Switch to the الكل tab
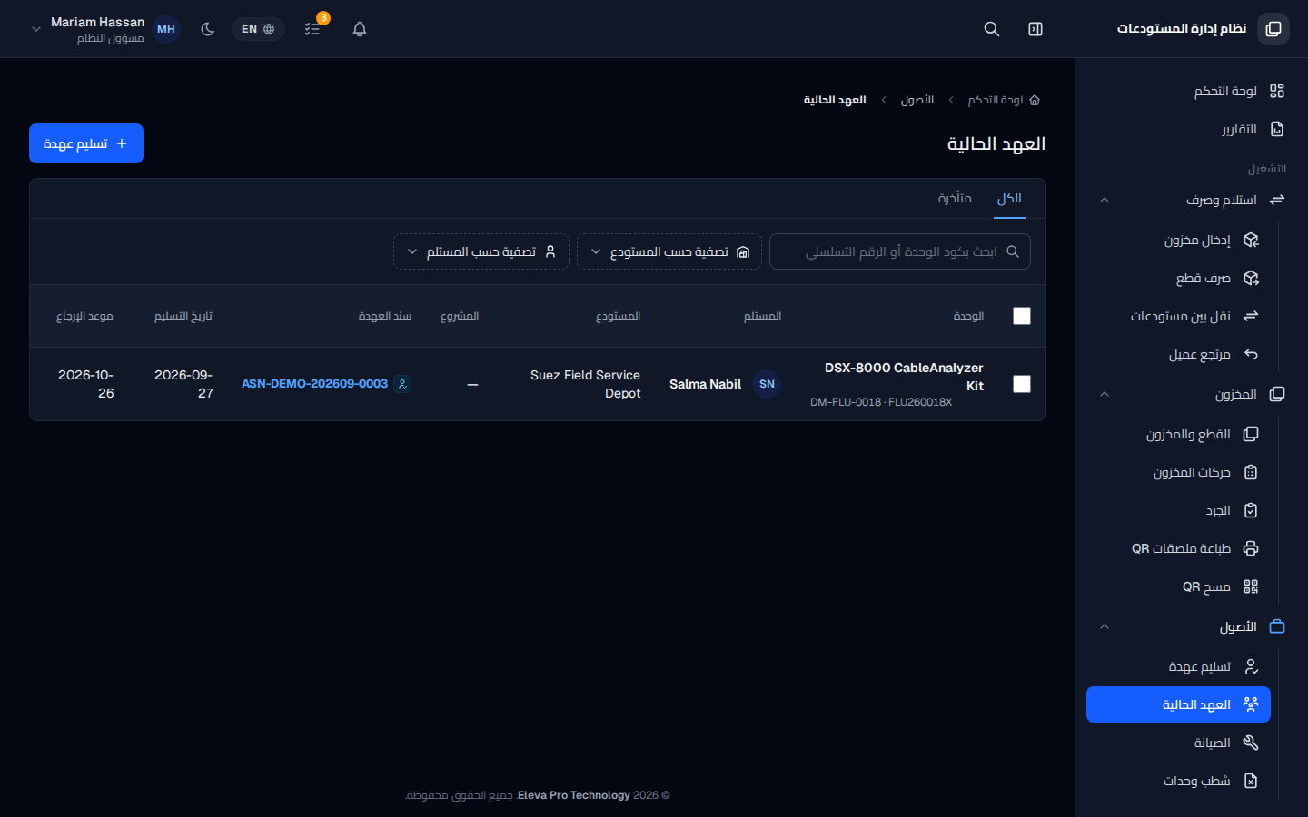Image resolution: width=1308 pixels, height=817 pixels. pos(1009,199)
